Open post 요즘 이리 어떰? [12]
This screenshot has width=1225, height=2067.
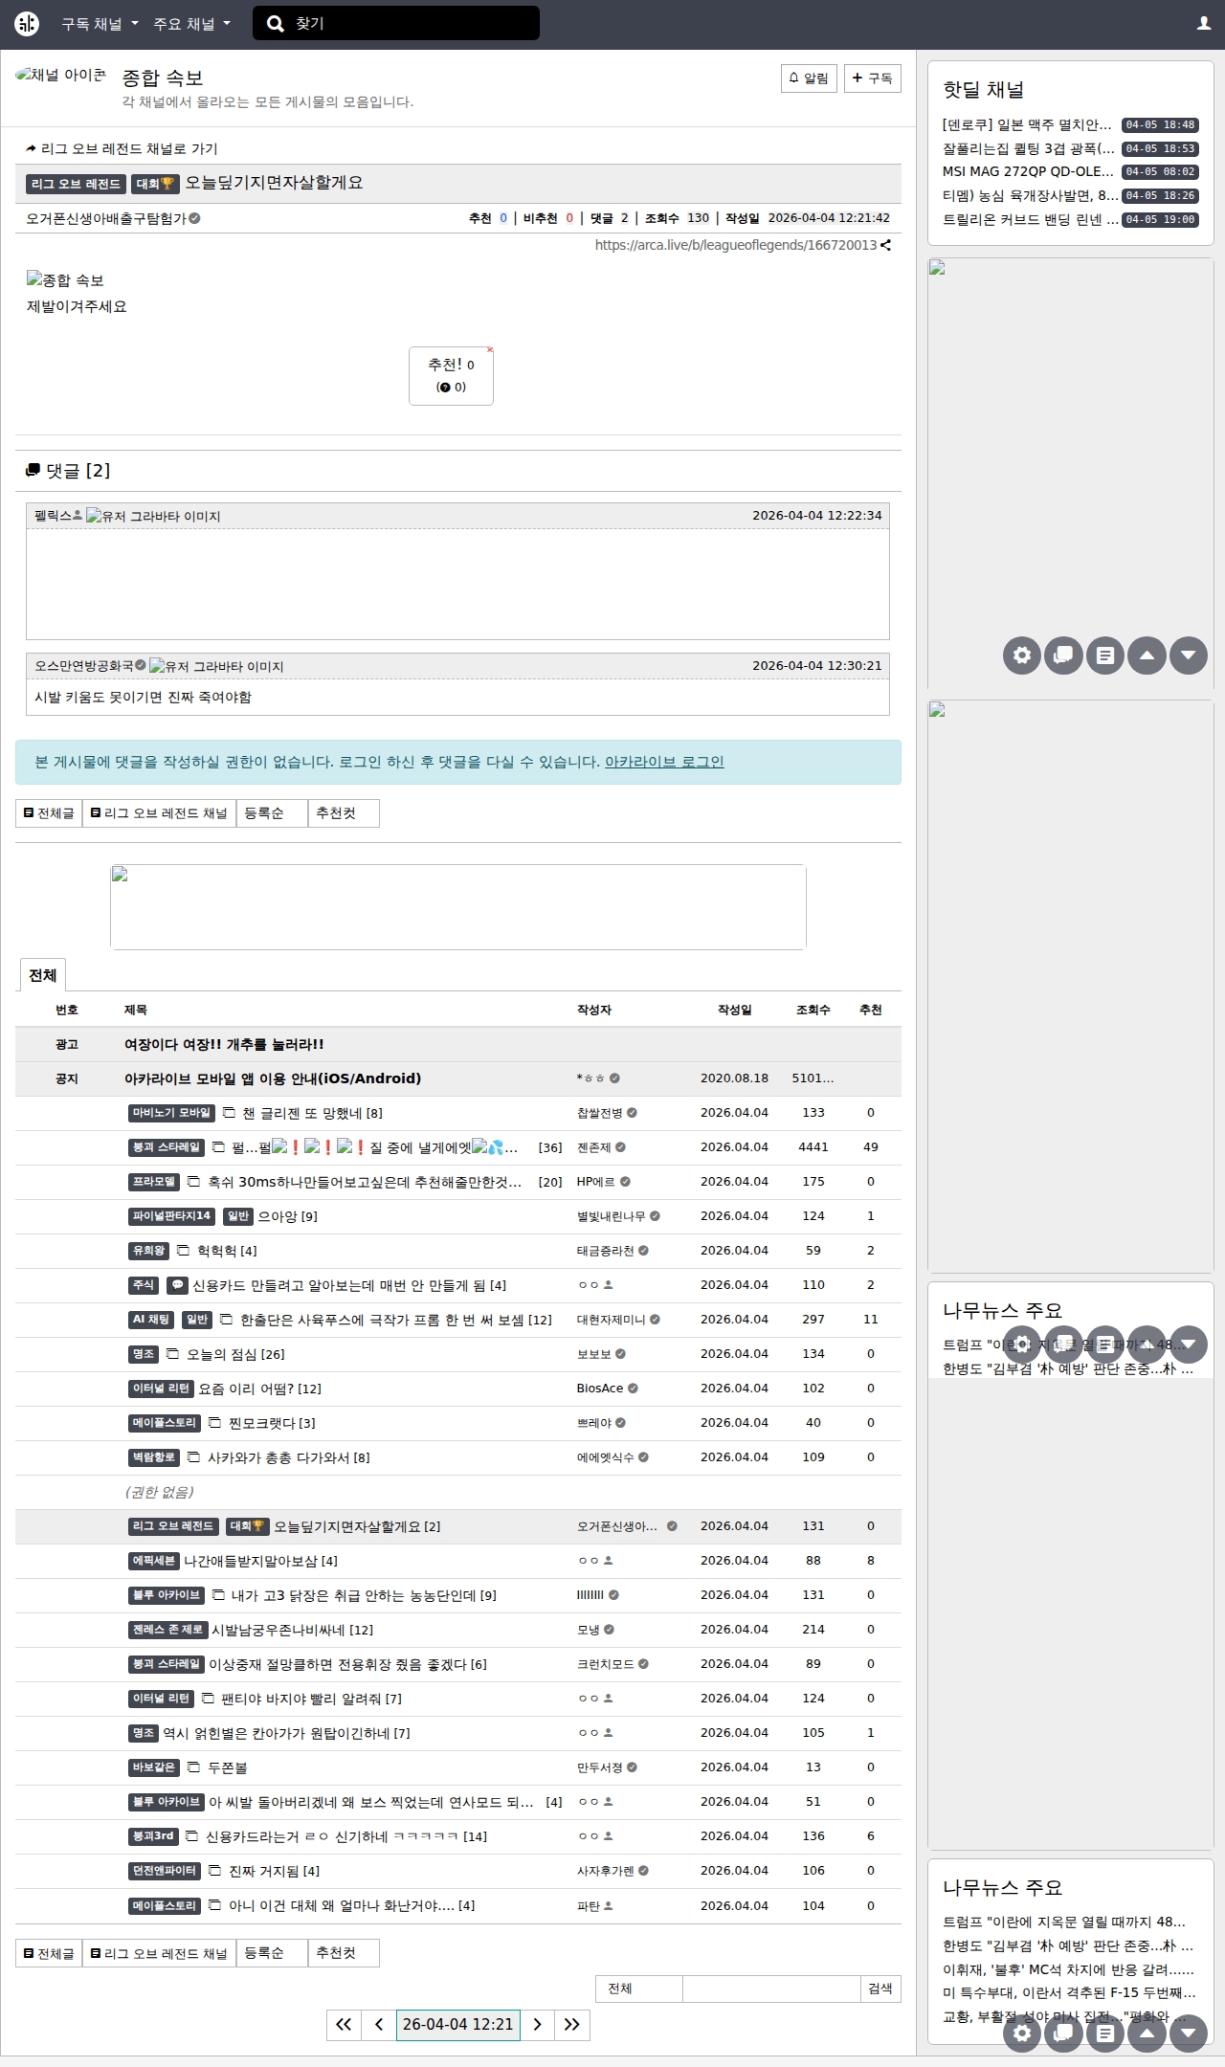coord(260,1389)
